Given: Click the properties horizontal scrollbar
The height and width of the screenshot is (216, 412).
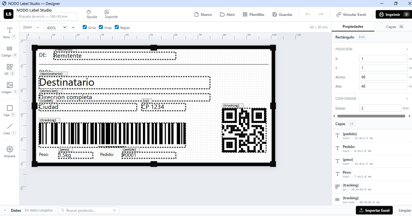Looking at the screenshot, I should coord(371,116).
